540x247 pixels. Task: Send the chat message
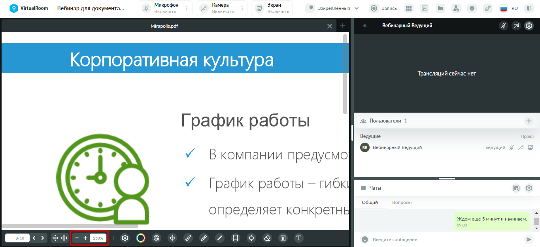pos(529,239)
